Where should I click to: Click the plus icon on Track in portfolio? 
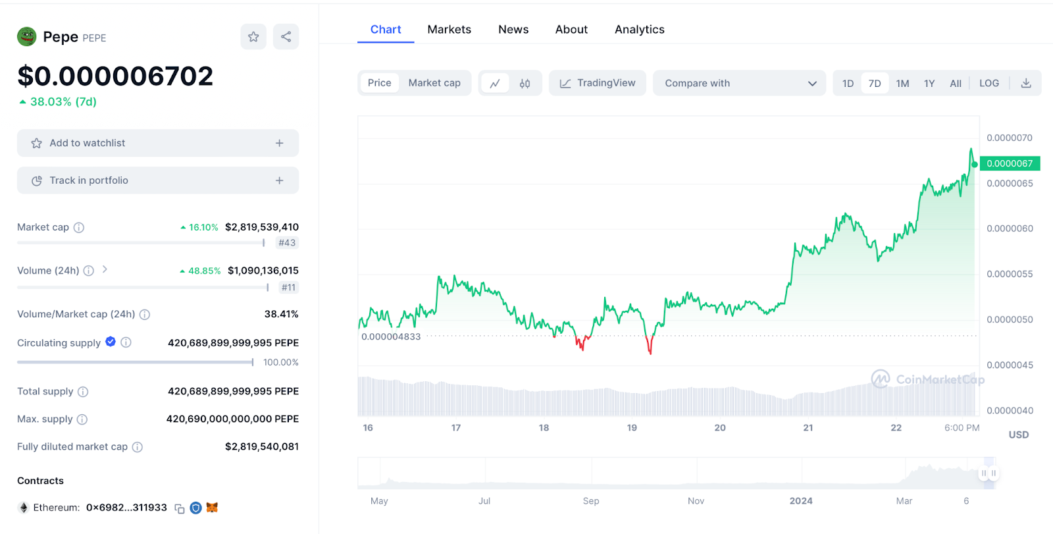(x=280, y=180)
